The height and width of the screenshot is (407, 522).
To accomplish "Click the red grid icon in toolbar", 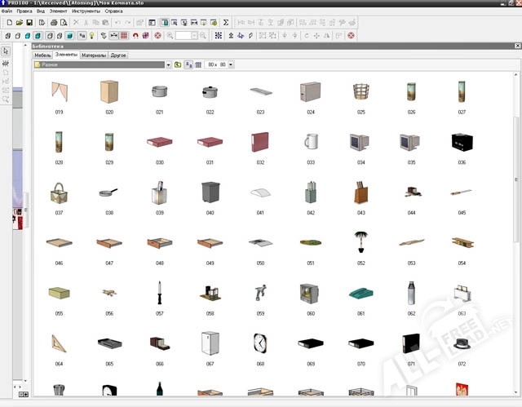I will [123, 36].
